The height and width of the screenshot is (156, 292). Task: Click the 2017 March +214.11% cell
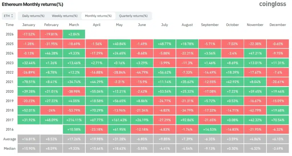[74, 120]
